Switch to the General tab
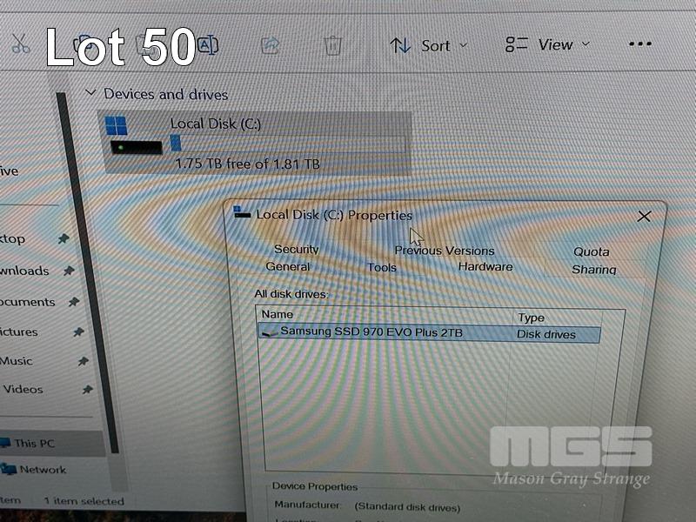Image resolution: width=696 pixels, height=522 pixels. (x=287, y=267)
